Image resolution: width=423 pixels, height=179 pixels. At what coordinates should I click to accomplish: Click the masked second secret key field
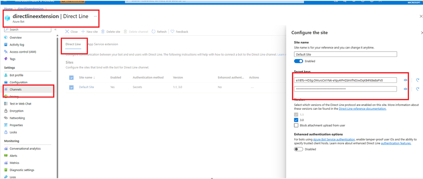[x=346, y=89]
